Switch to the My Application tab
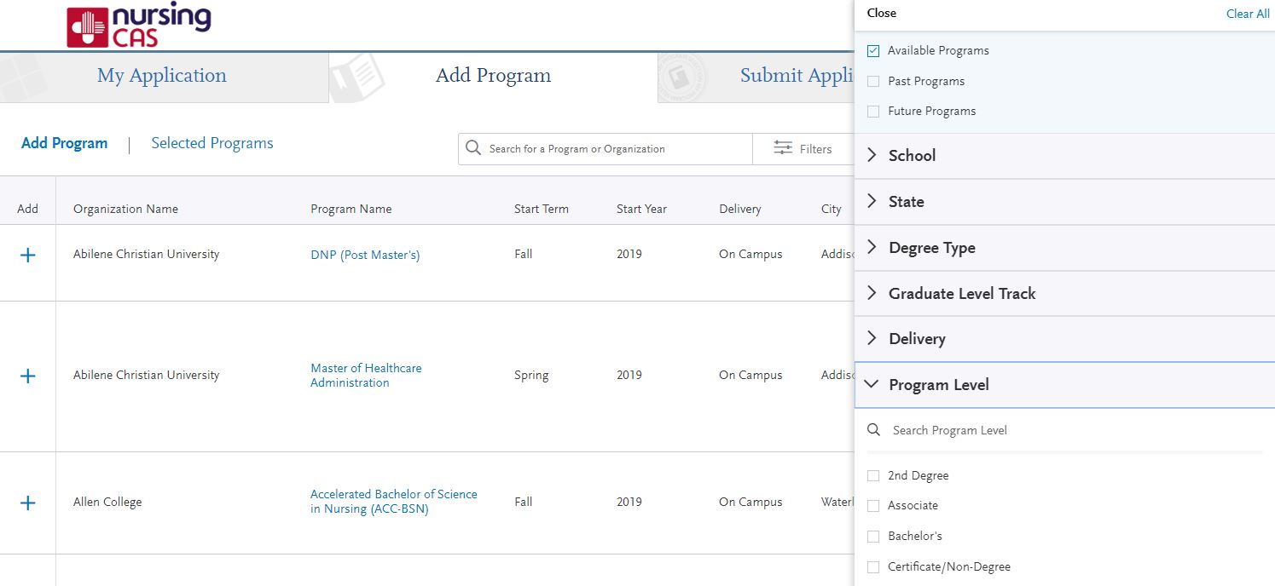Screen dimensions: 1275x586 (162, 76)
